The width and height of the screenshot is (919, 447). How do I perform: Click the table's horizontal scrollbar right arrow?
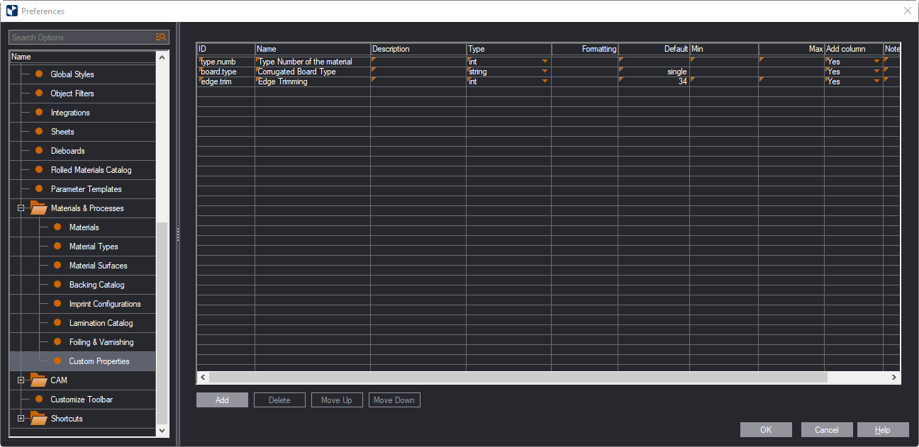894,378
